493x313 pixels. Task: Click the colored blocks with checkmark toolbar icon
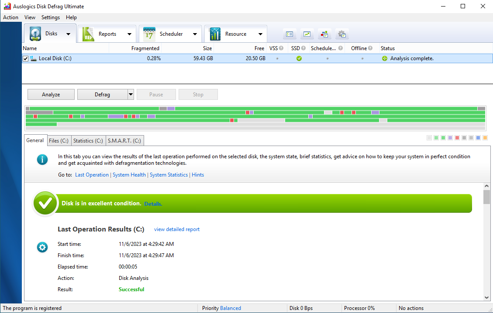point(324,34)
